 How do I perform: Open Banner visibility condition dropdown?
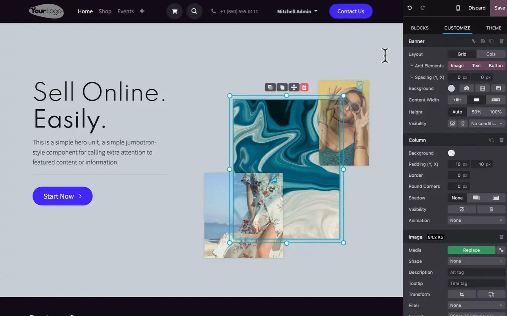coord(487,124)
